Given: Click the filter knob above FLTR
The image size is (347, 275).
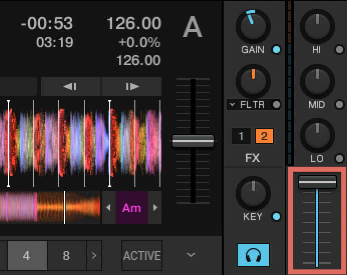Looking at the screenshot, I should [x=253, y=81].
